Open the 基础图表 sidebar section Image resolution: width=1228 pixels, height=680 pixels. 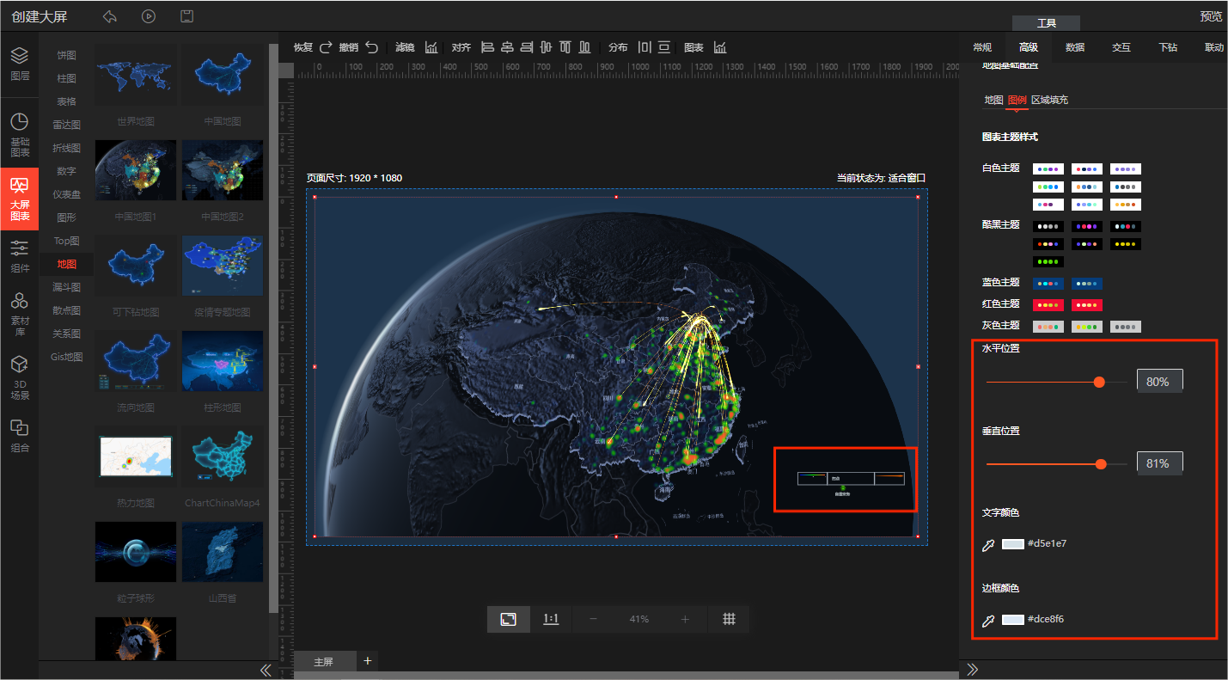[x=20, y=135]
